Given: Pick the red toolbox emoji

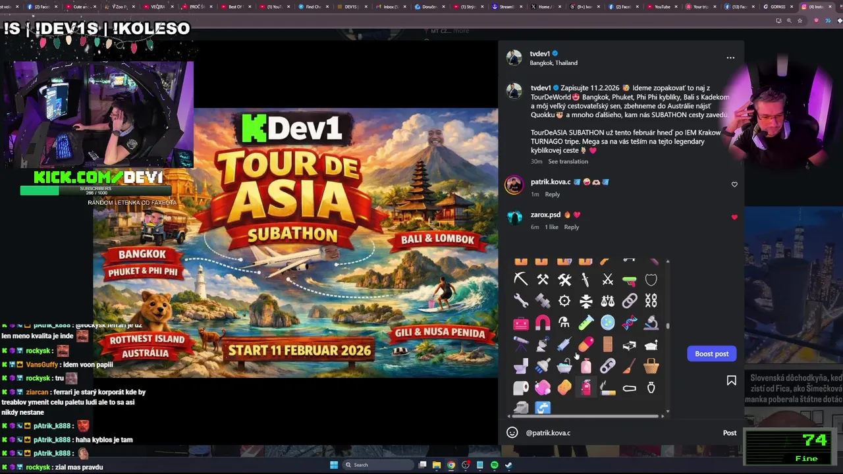Looking at the screenshot, I should (x=521, y=323).
